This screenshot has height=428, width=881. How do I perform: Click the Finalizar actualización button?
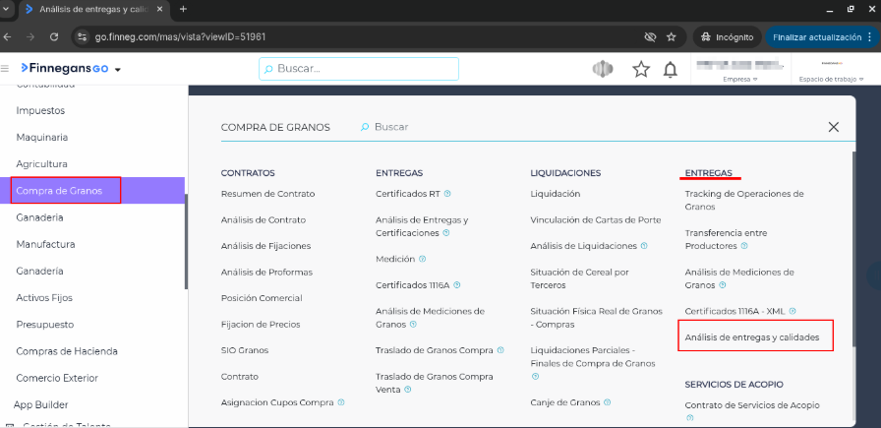pos(819,36)
